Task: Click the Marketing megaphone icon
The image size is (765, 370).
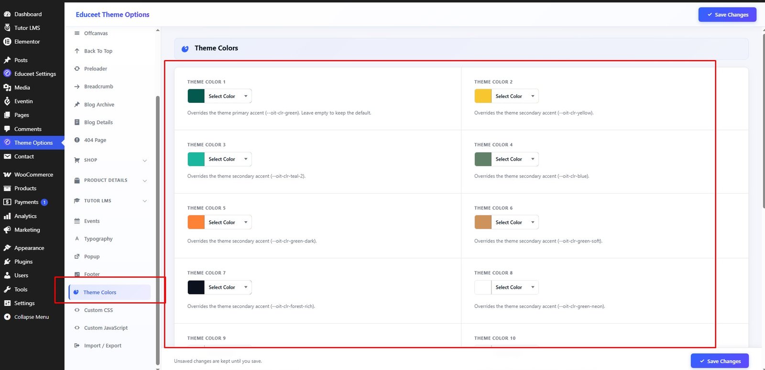Action: point(7,230)
